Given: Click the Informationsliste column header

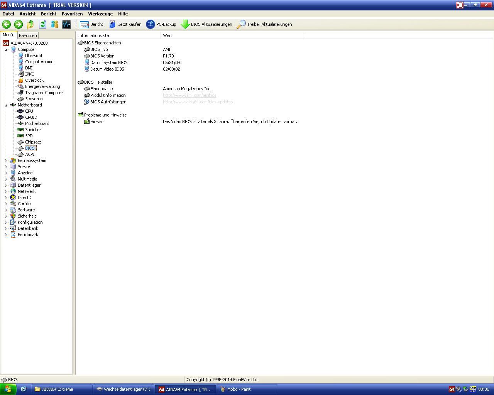Looking at the screenshot, I should pyautogui.click(x=118, y=35).
